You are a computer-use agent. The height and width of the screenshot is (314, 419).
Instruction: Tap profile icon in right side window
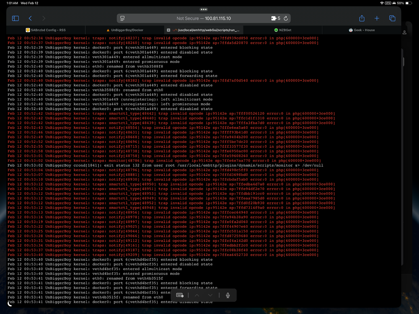[x=405, y=32]
